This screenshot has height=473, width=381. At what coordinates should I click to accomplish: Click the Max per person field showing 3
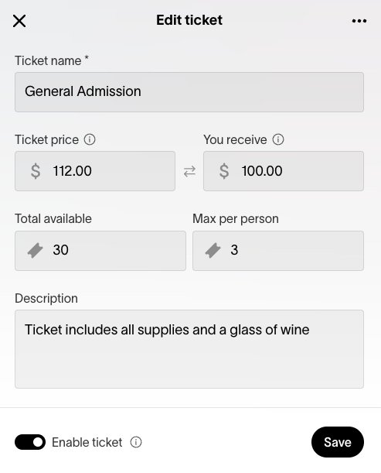coord(278,251)
